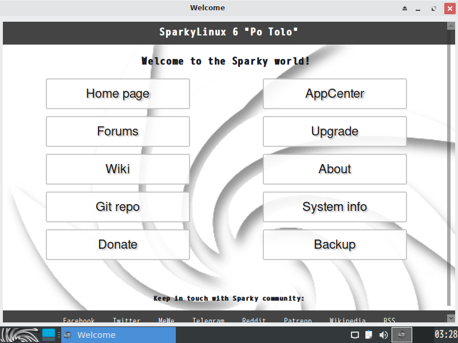458x343 pixels.
Task: Launch AppCenter
Action: 335,94
